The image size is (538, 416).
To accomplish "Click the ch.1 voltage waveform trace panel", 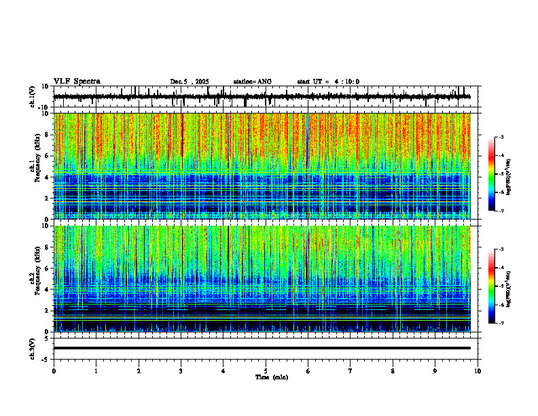I will (x=267, y=97).
